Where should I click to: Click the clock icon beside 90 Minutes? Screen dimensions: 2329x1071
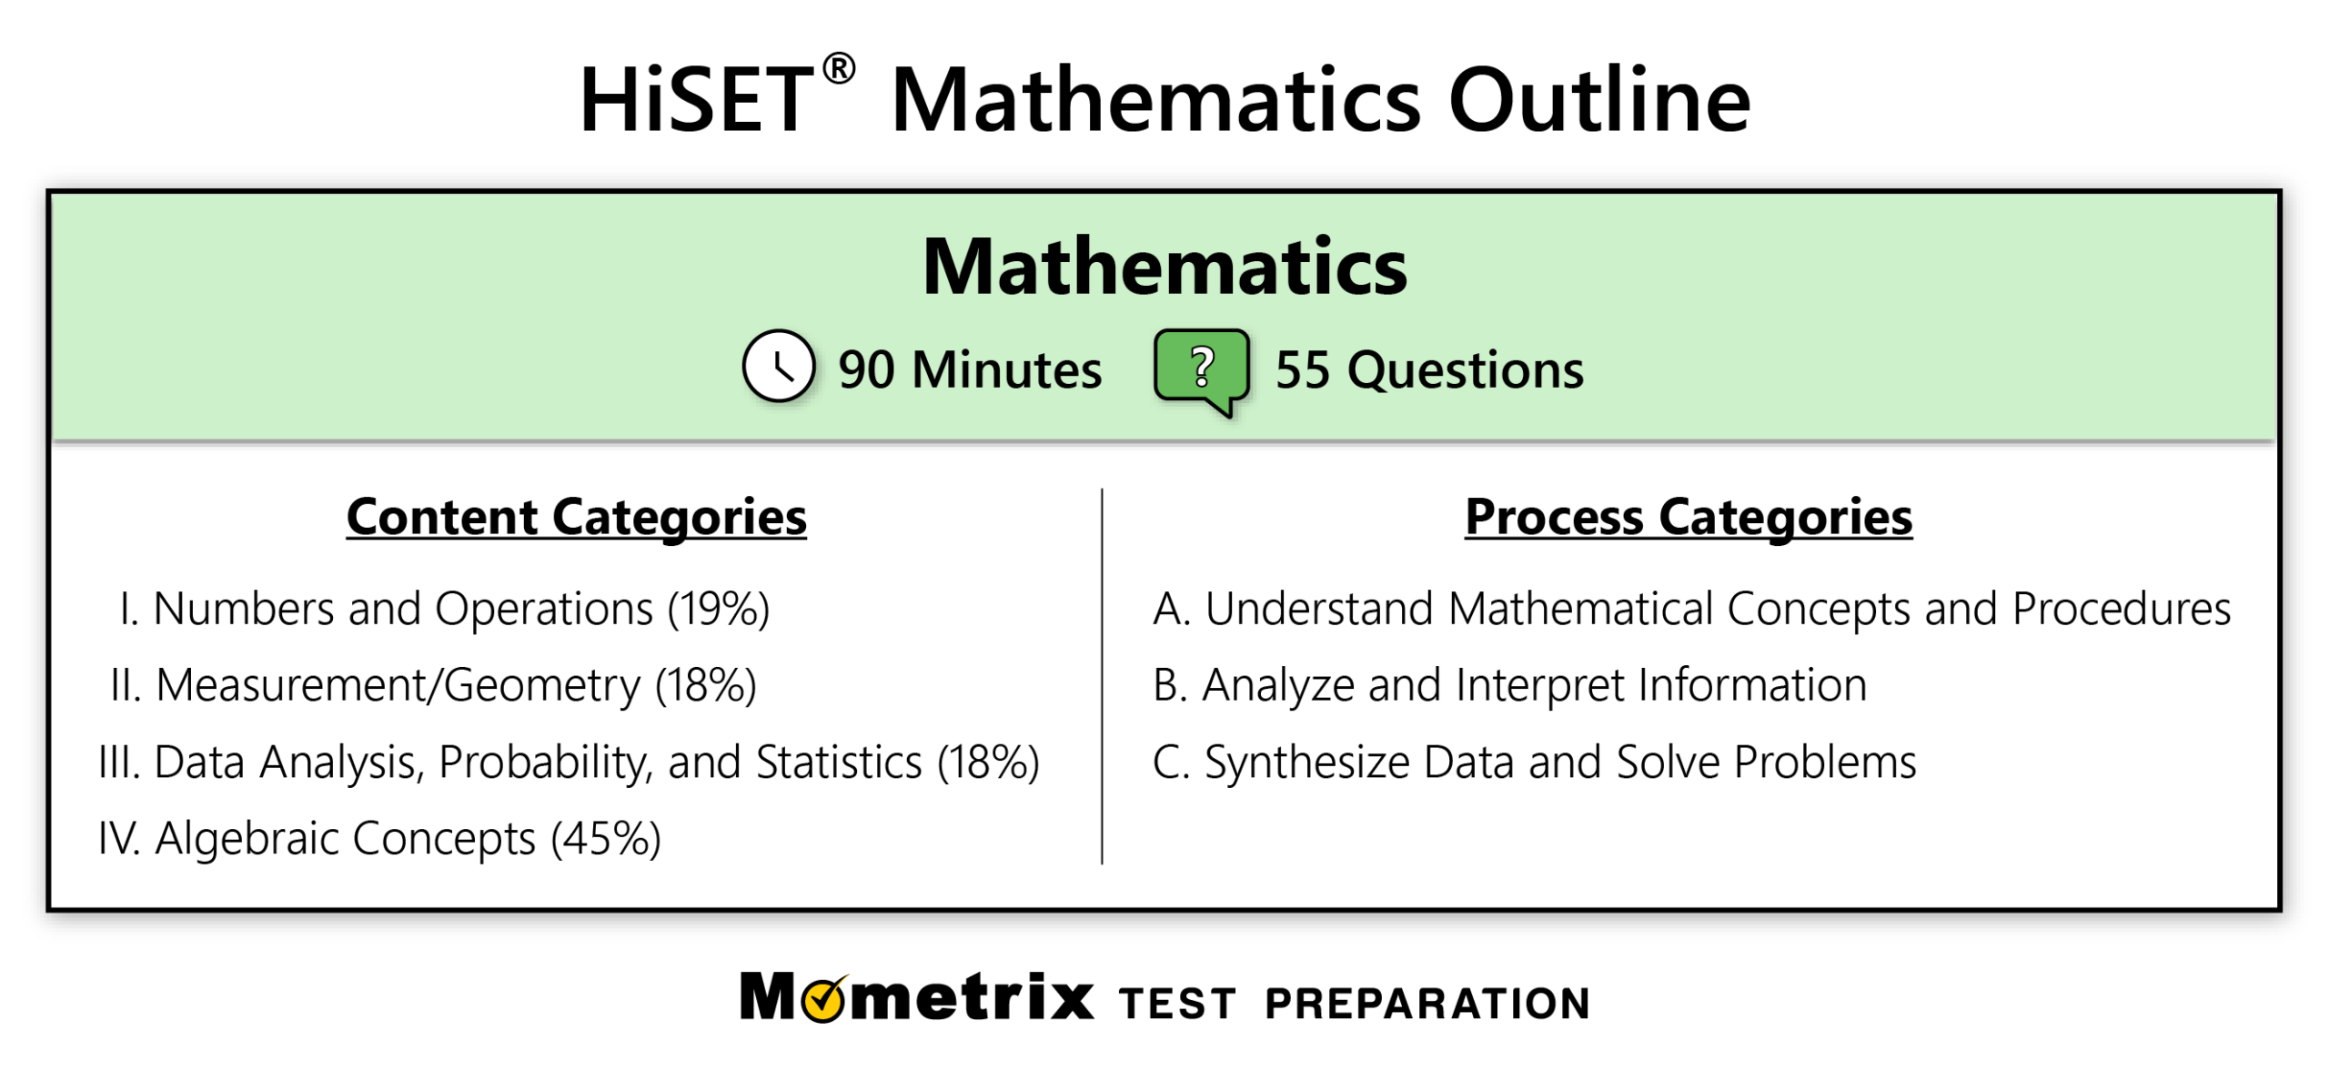[778, 366]
